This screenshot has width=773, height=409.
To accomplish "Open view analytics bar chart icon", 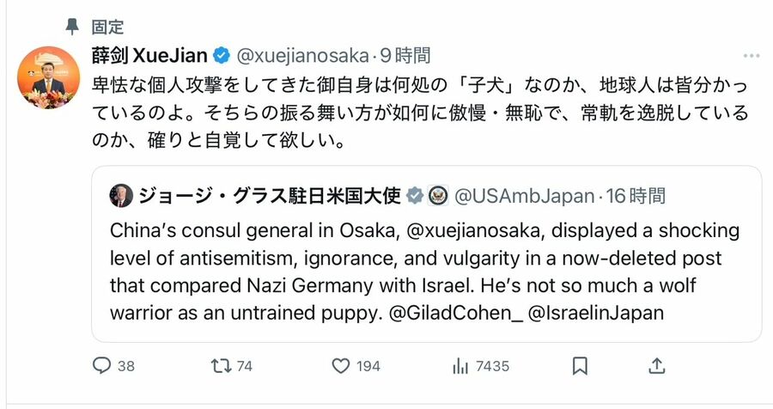I will 460,366.
